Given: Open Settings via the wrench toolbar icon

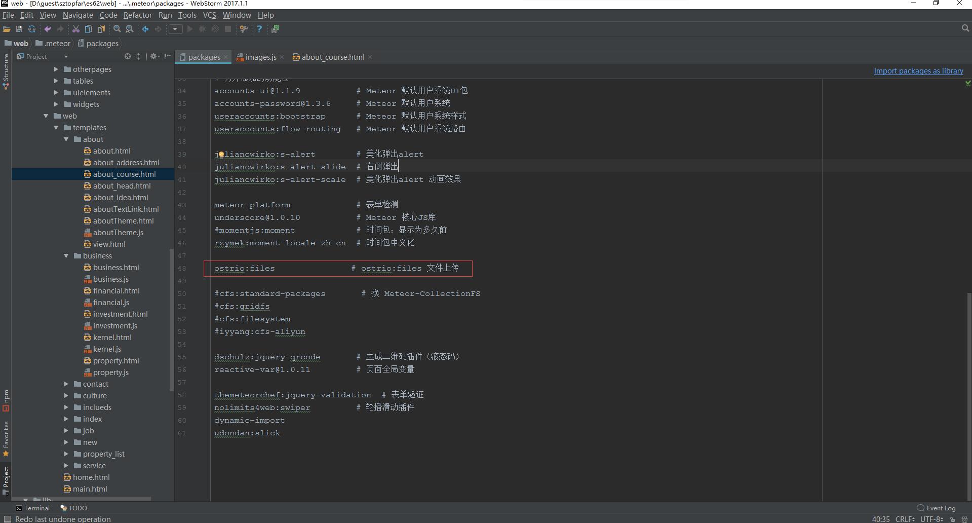Looking at the screenshot, I should point(244,29).
